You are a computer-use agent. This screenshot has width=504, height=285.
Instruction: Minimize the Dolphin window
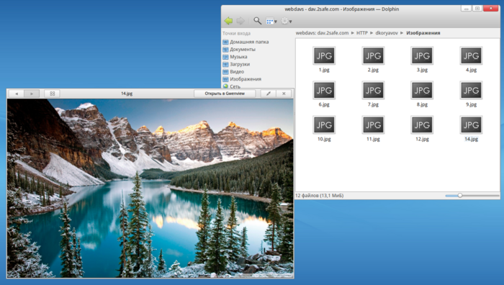[466, 9]
